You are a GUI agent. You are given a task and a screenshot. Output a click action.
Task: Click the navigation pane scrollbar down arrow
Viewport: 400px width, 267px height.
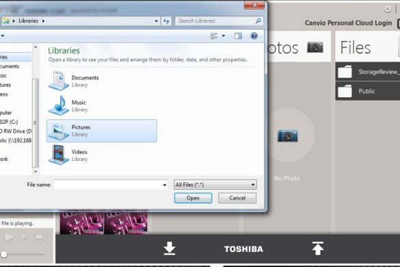pyautogui.click(x=36, y=171)
